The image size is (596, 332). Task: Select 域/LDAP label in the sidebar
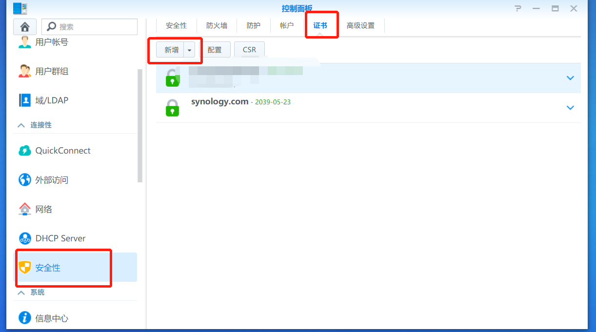(x=52, y=100)
